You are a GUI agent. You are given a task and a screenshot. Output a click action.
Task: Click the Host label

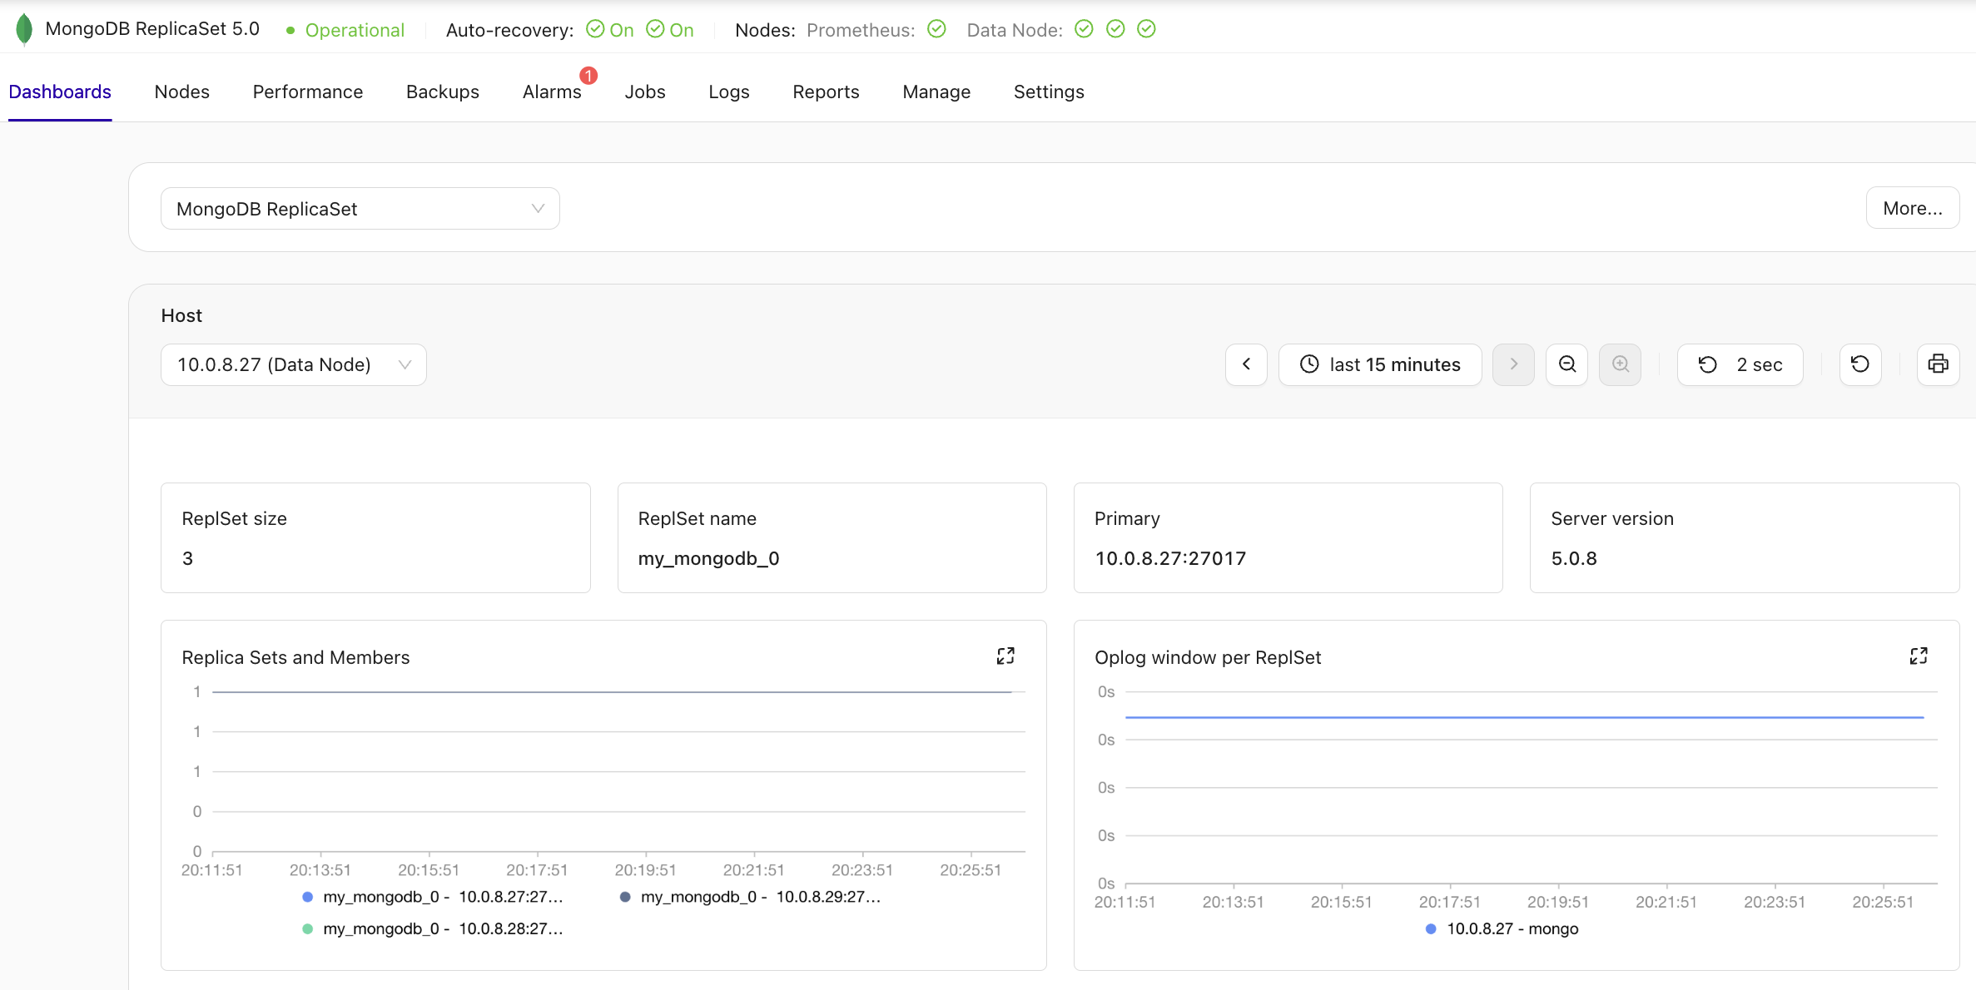(181, 315)
